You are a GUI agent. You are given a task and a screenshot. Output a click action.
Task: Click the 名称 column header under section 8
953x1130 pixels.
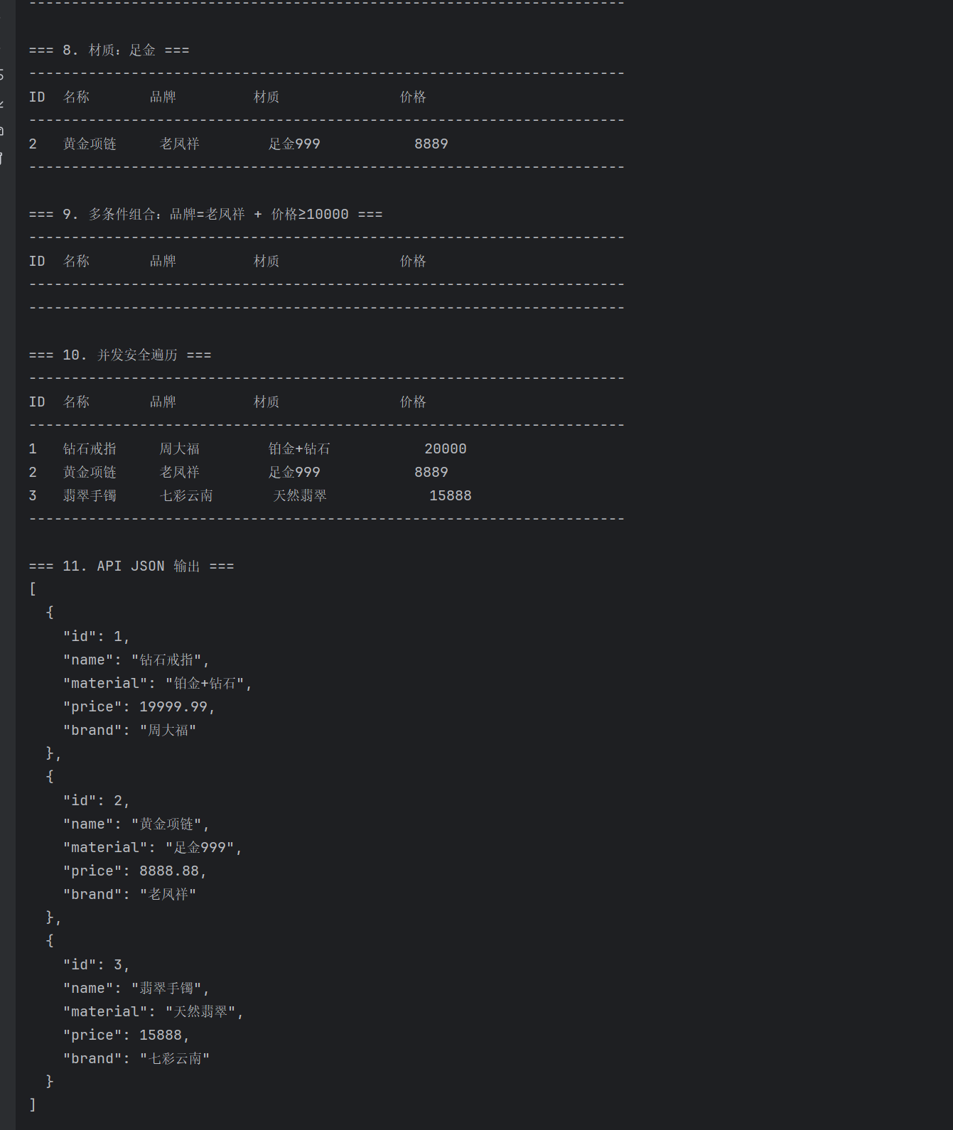tap(76, 97)
